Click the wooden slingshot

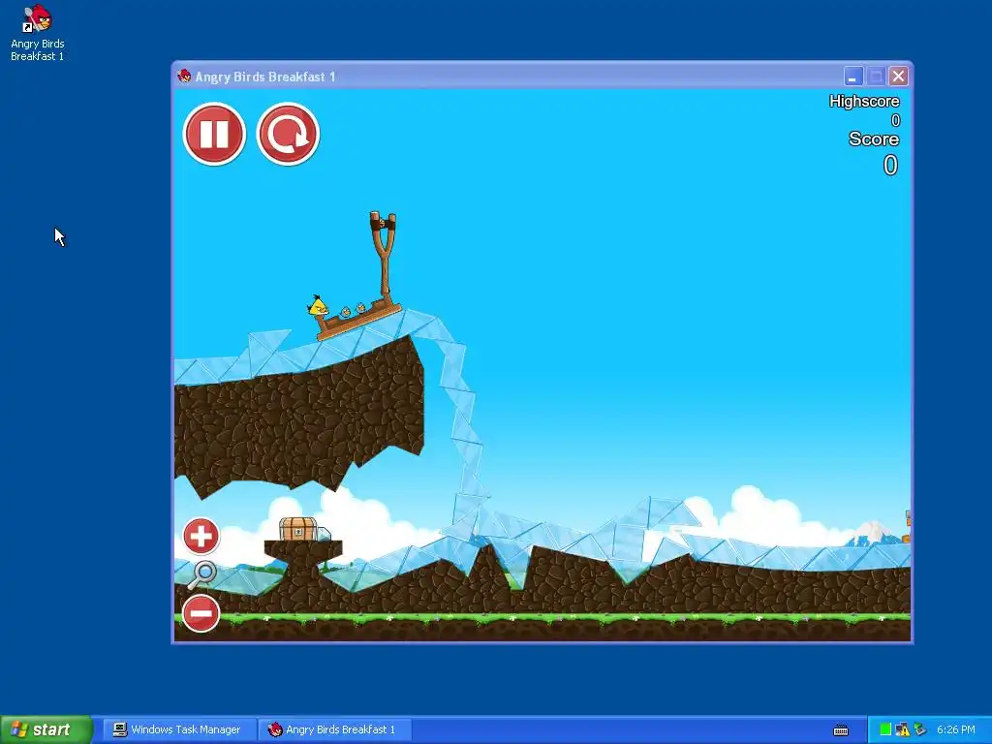pos(383,253)
